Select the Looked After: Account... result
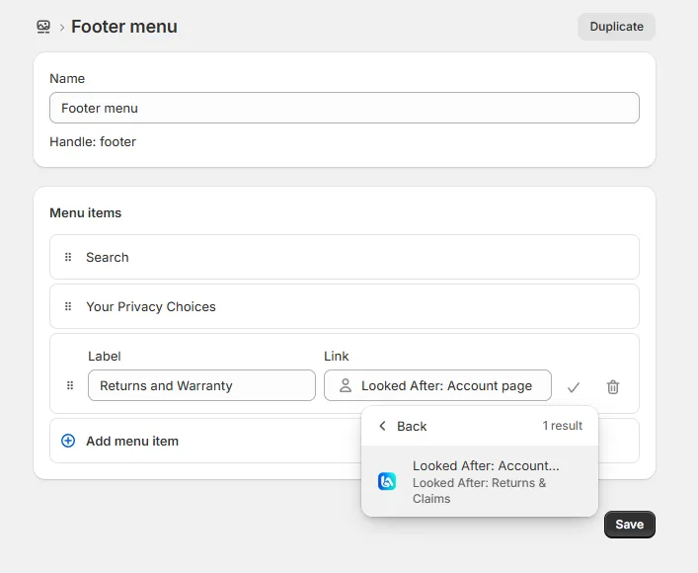Screen dimensions: 698x573 pyautogui.click(x=480, y=482)
